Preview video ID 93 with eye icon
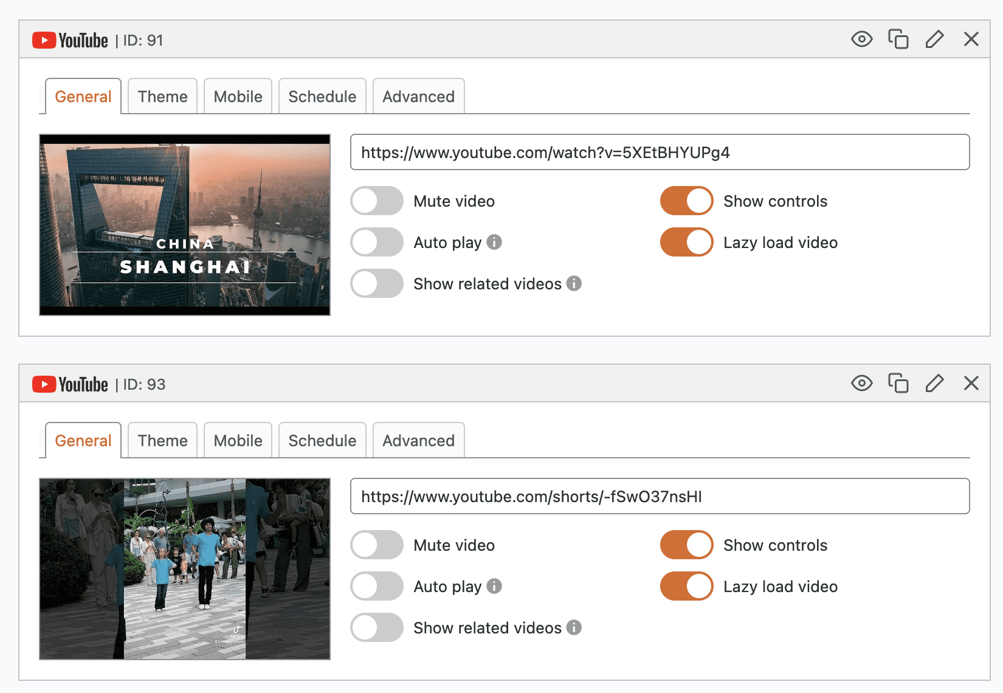The image size is (1003, 693). pos(861,384)
